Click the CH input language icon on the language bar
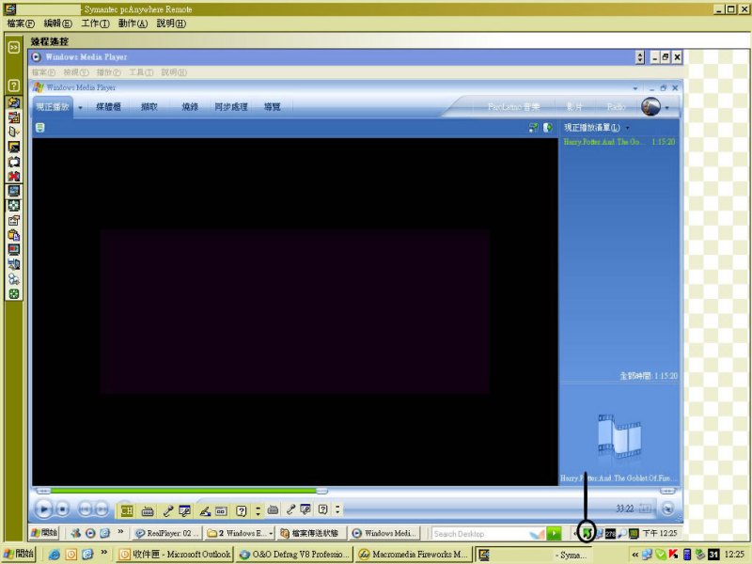Screen dimensions: 752x564 tap(127, 510)
